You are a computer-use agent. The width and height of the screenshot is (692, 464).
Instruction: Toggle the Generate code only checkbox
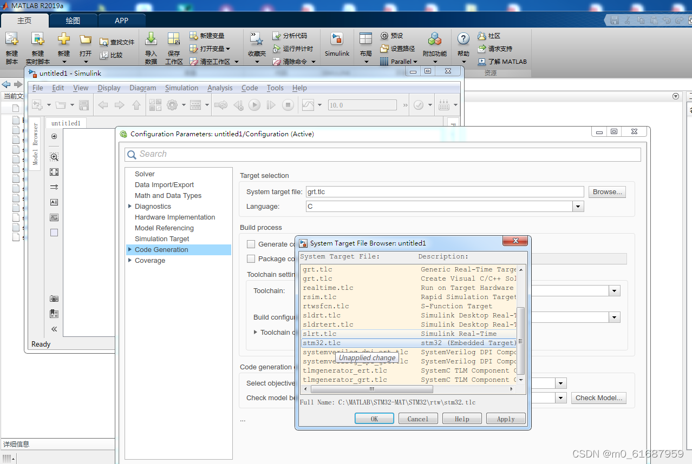pyautogui.click(x=251, y=244)
